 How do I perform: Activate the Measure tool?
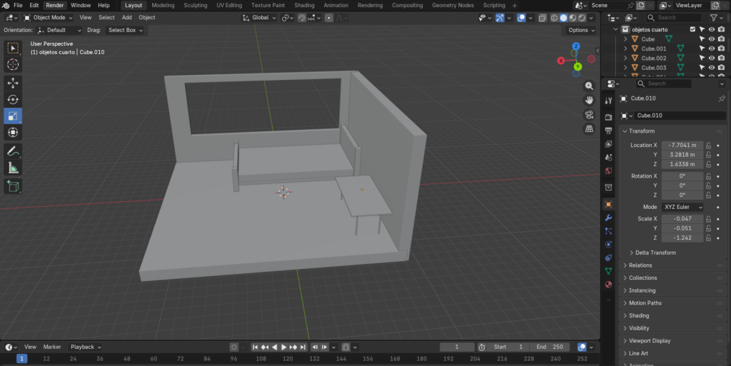click(x=13, y=168)
